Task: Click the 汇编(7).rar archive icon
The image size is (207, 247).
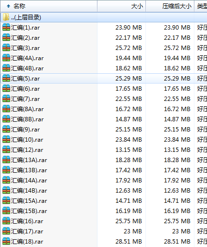Action: click(x=6, y=99)
